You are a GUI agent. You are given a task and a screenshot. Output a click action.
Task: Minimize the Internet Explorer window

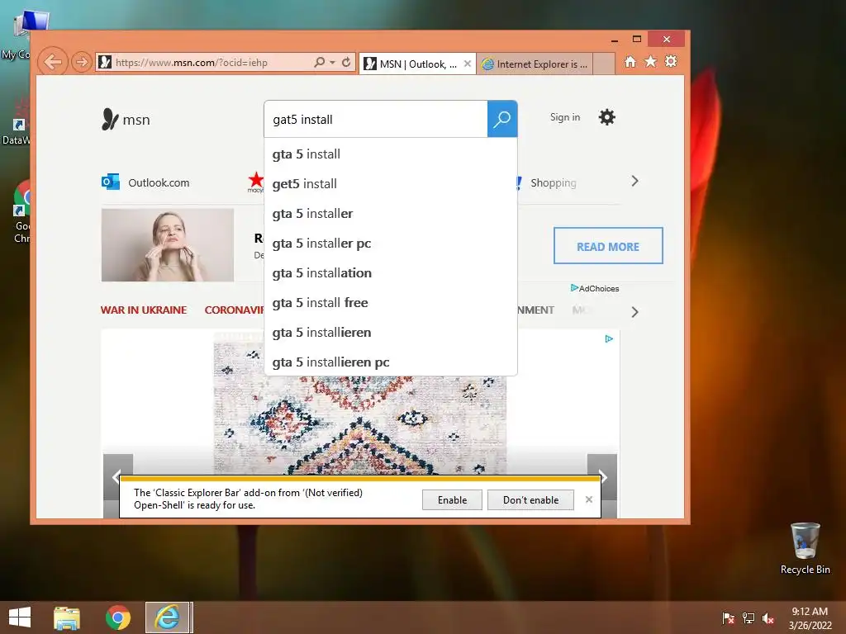coord(615,40)
